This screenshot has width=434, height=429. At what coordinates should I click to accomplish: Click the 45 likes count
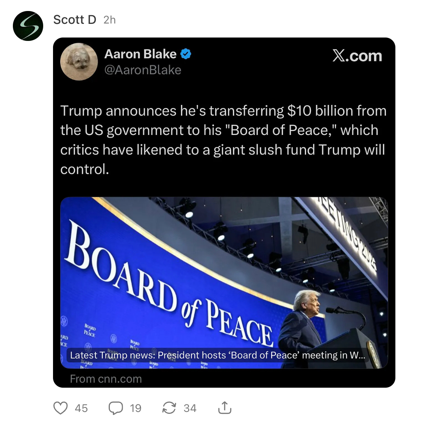coord(81,408)
